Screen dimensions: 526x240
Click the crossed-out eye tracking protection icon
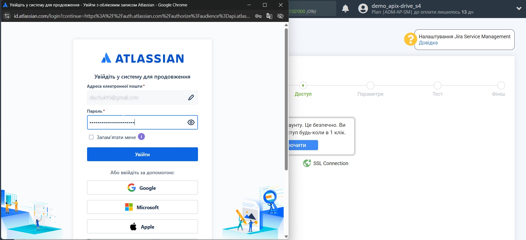click(280, 16)
